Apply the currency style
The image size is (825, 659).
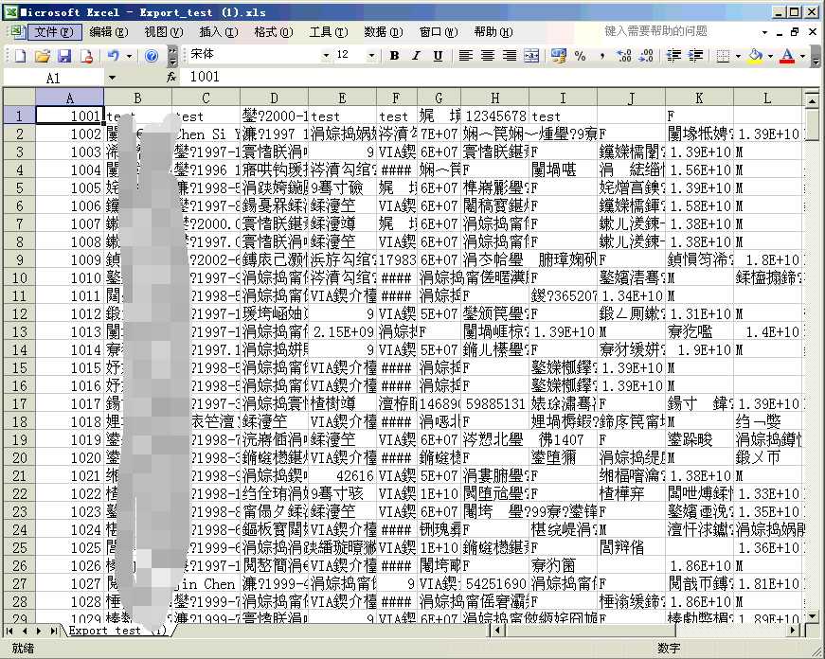point(558,55)
